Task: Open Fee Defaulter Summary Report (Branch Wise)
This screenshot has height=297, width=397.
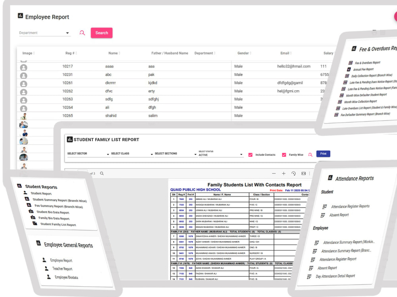Action: click(x=365, y=114)
